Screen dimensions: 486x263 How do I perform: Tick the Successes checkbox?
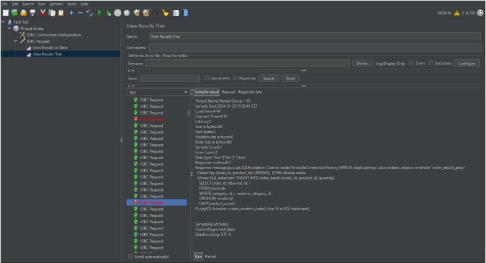pos(431,63)
